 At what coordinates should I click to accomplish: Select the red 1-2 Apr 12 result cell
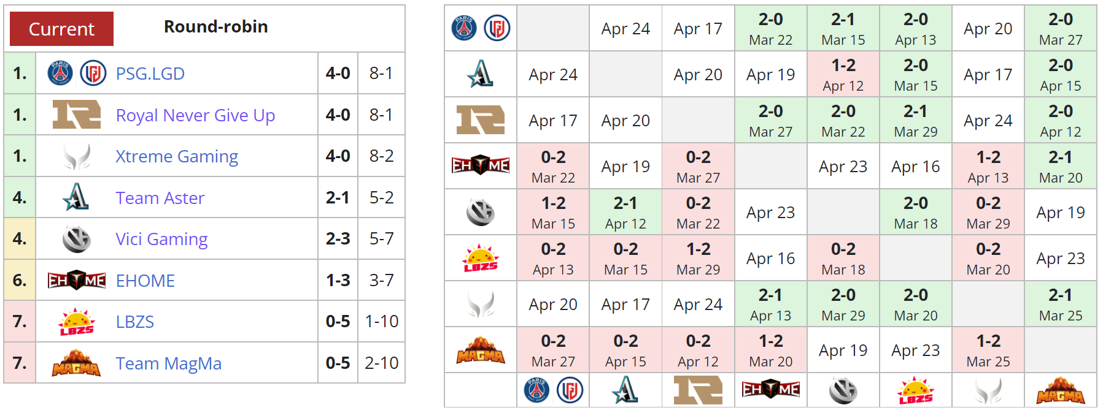[843, 74]
